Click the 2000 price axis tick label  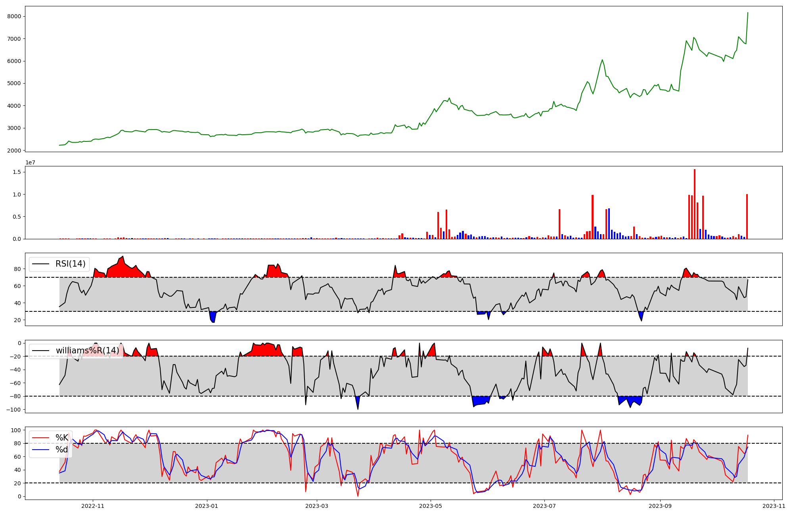coord(15,151)
